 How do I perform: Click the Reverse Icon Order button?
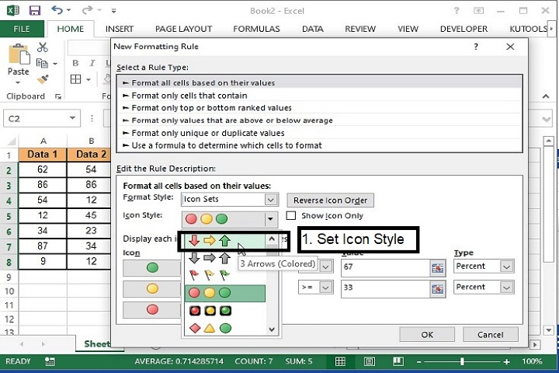click(x=330, y=200)
